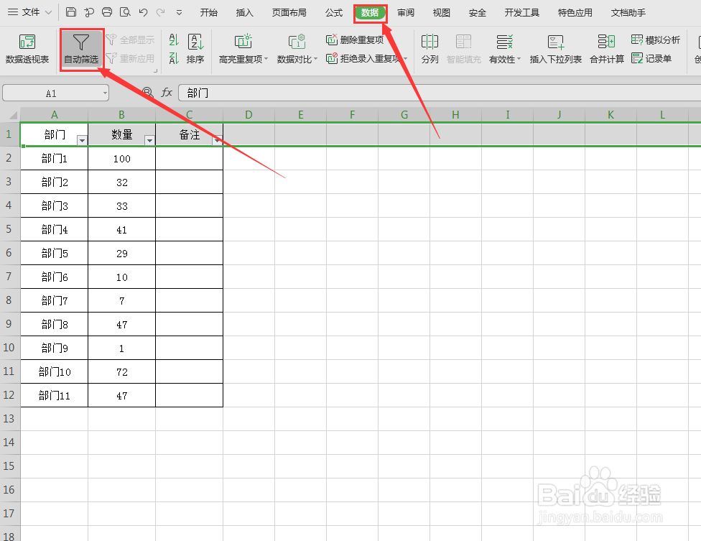
Task: Click the fx insert function field
Action: point(167,93)
